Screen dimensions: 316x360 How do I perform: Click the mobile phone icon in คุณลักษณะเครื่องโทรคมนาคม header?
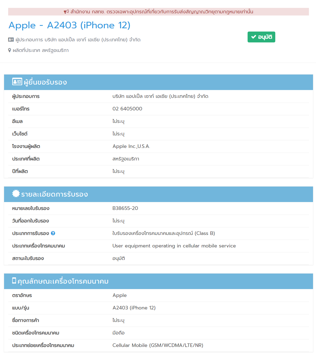(x=14, y=281)
